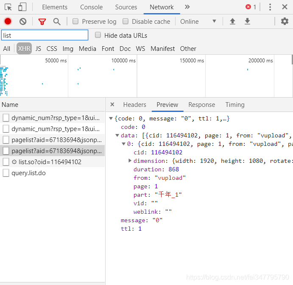Import HAR file with the upload arrow
The image size is (293, 285).
point(232,21)
